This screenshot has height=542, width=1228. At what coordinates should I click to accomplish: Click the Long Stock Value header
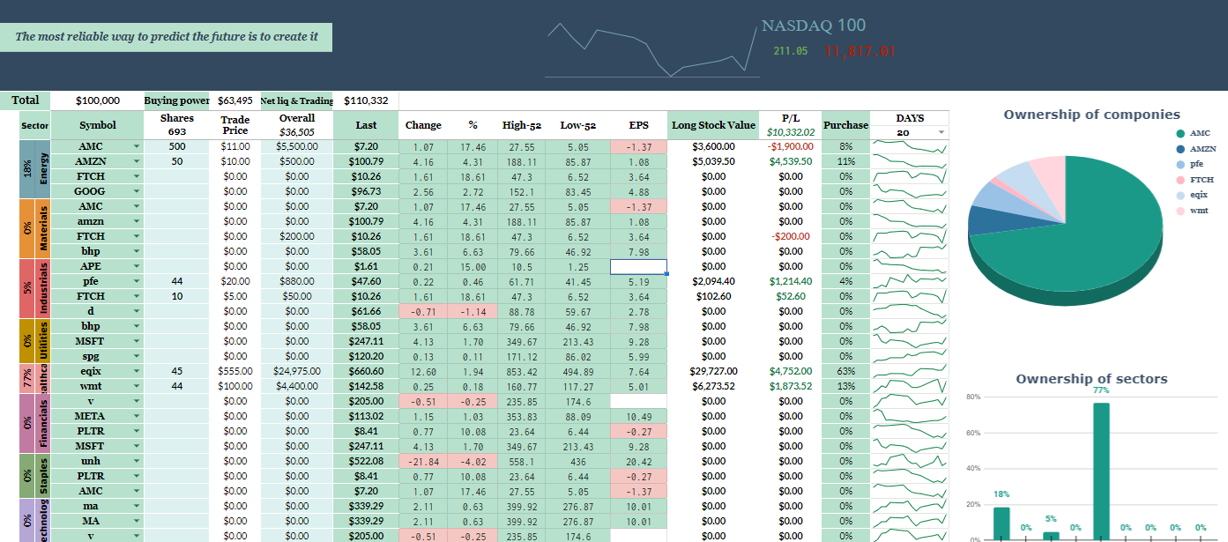pyautogui.click(x=714, y=125)
